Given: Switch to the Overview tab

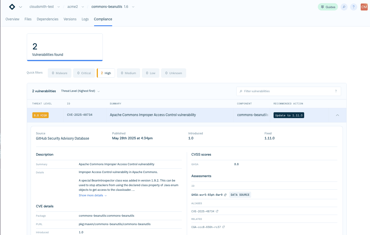Looking at the screenshot, I should pyautogui.click(x=13, y=19).
